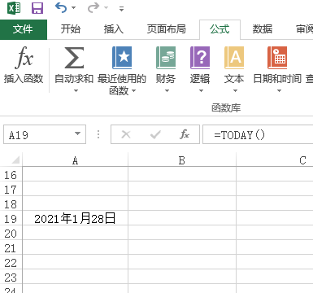
Task: Select row 22 header
Action: pyautogui.click(x=11, y=263)
